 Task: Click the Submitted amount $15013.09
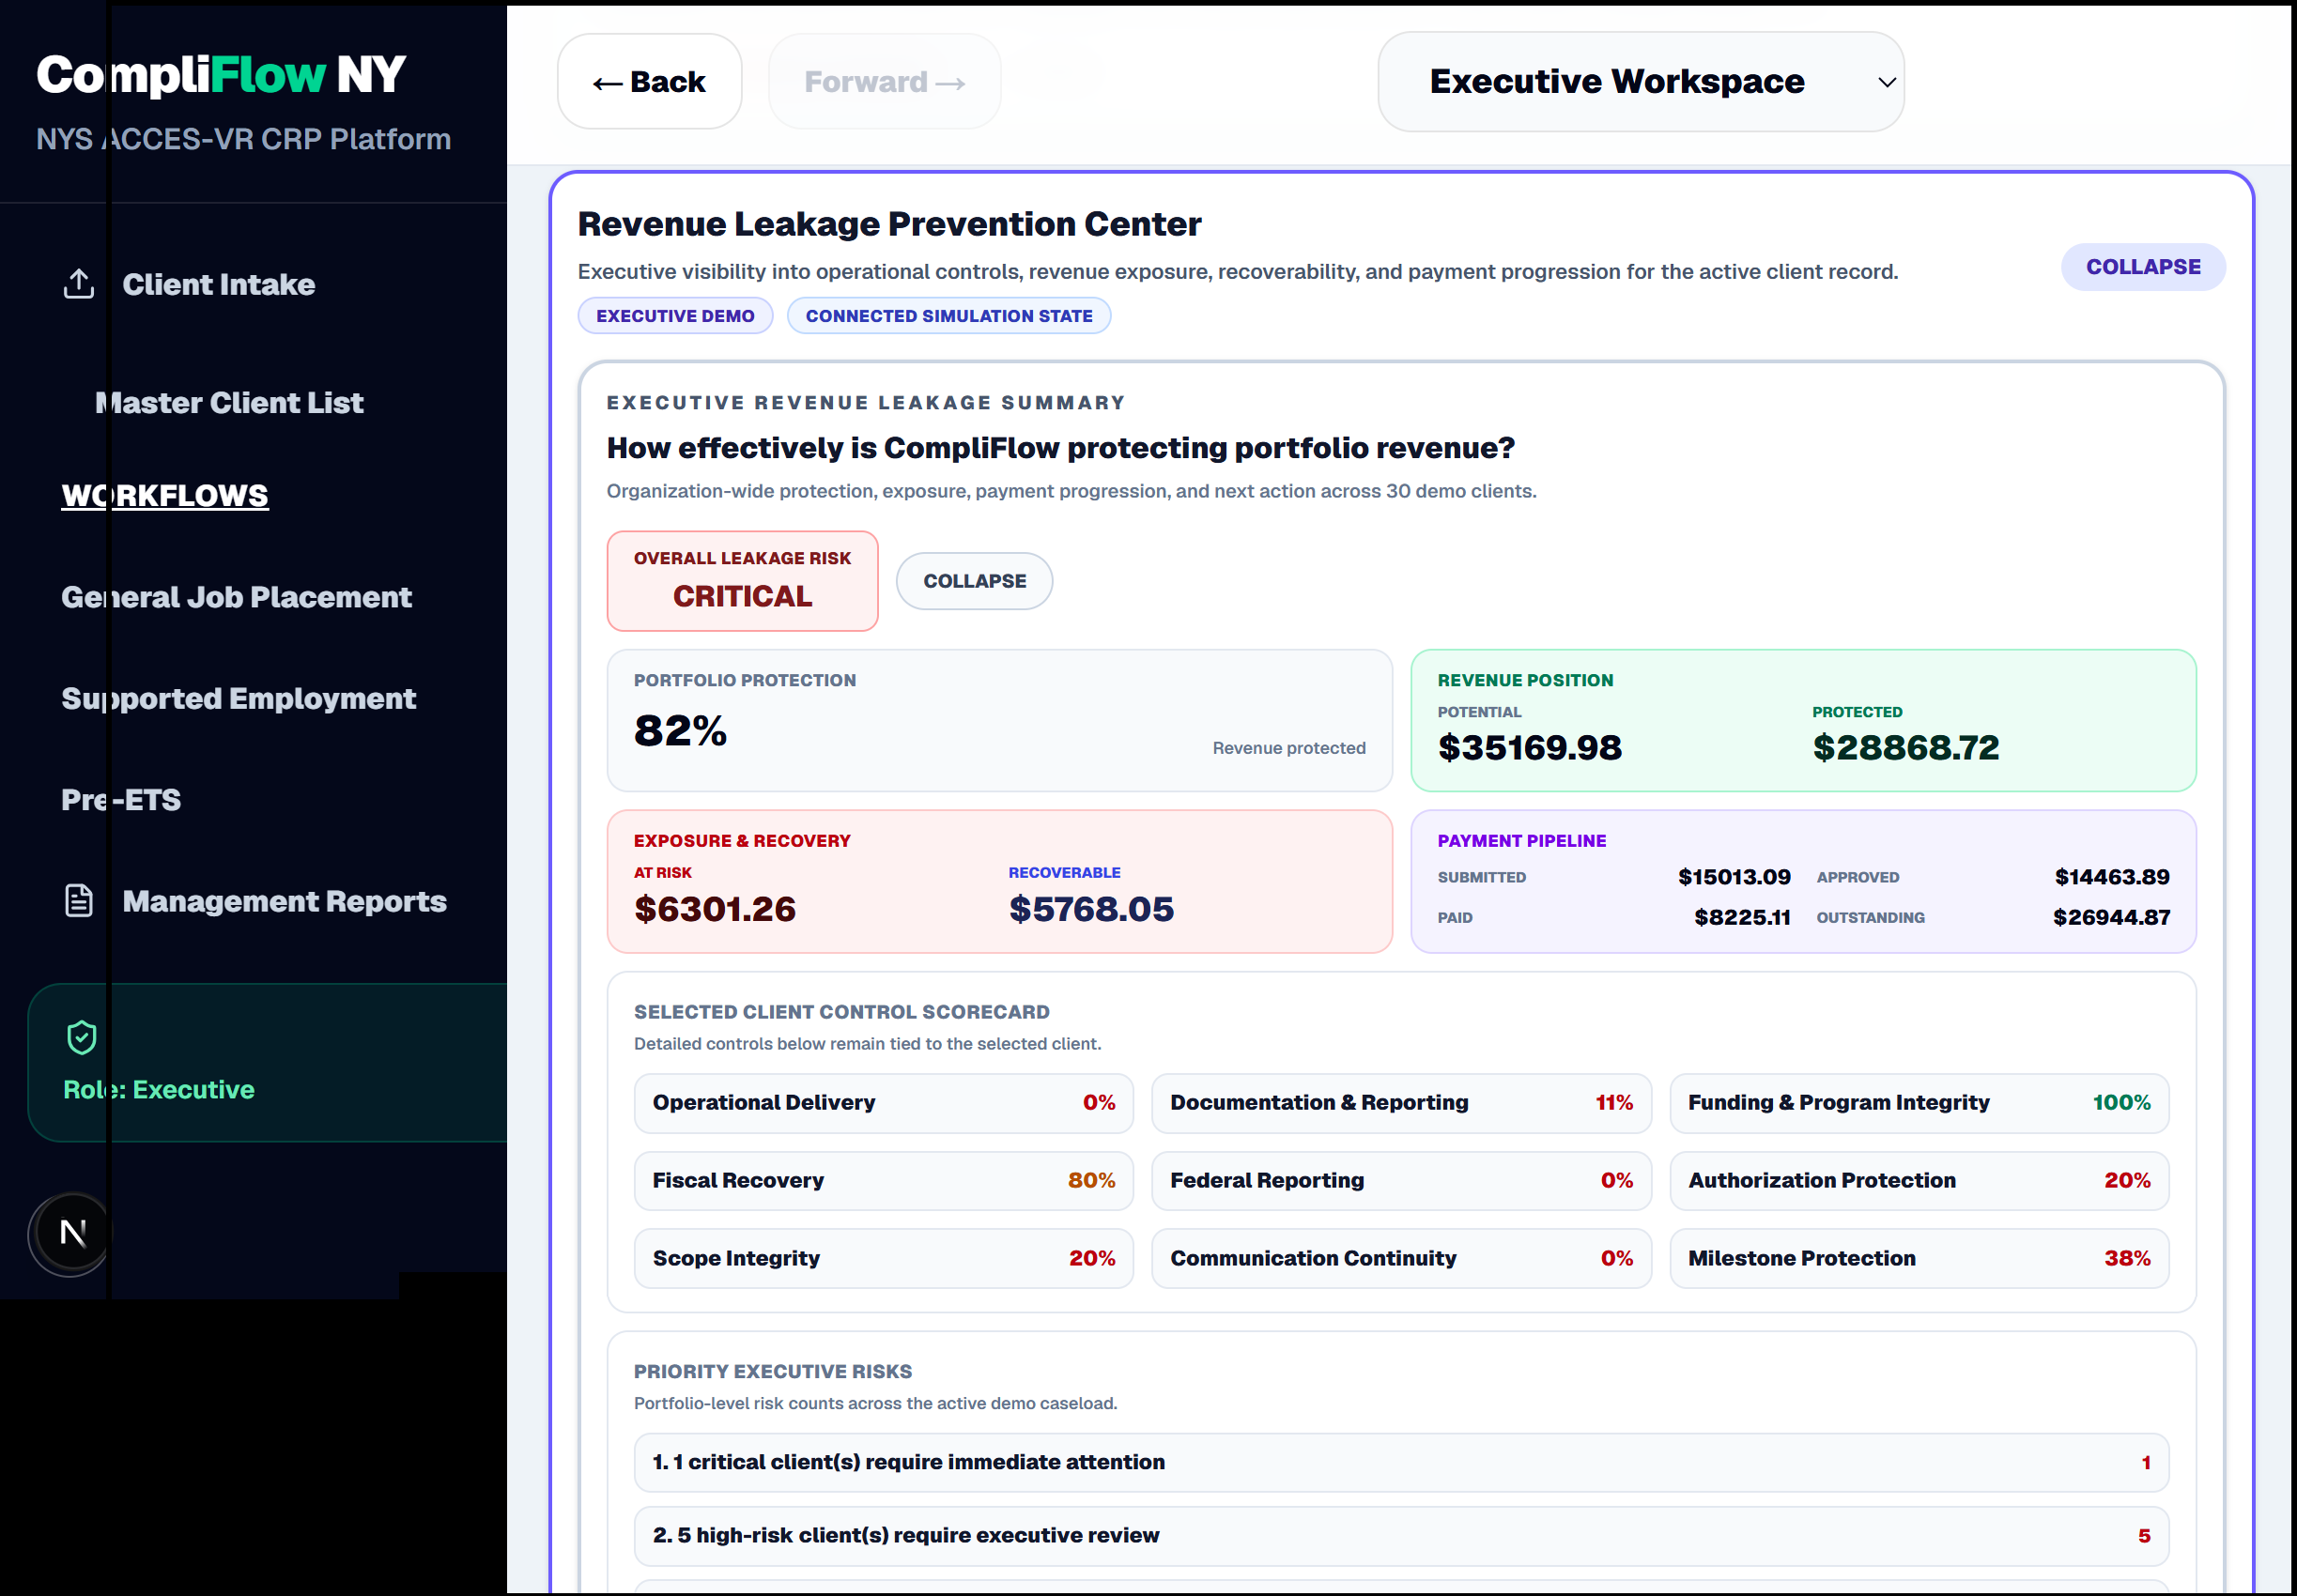[1734, 877]
